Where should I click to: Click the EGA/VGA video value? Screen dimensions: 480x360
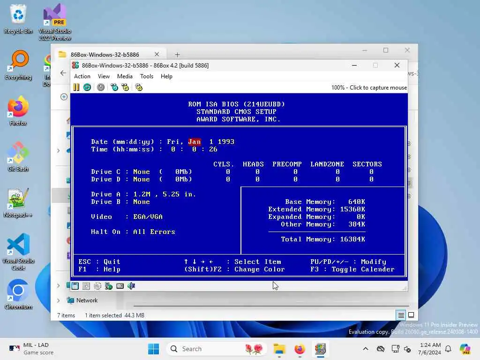click(x=148, y=217)
